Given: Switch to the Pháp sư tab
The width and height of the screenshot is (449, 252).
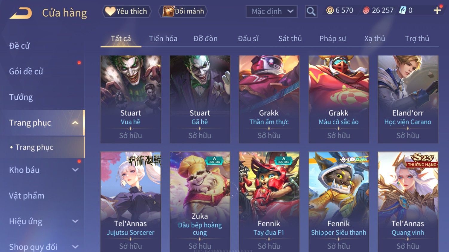Looking at the screenshot, I should click(x=332, y=39).
